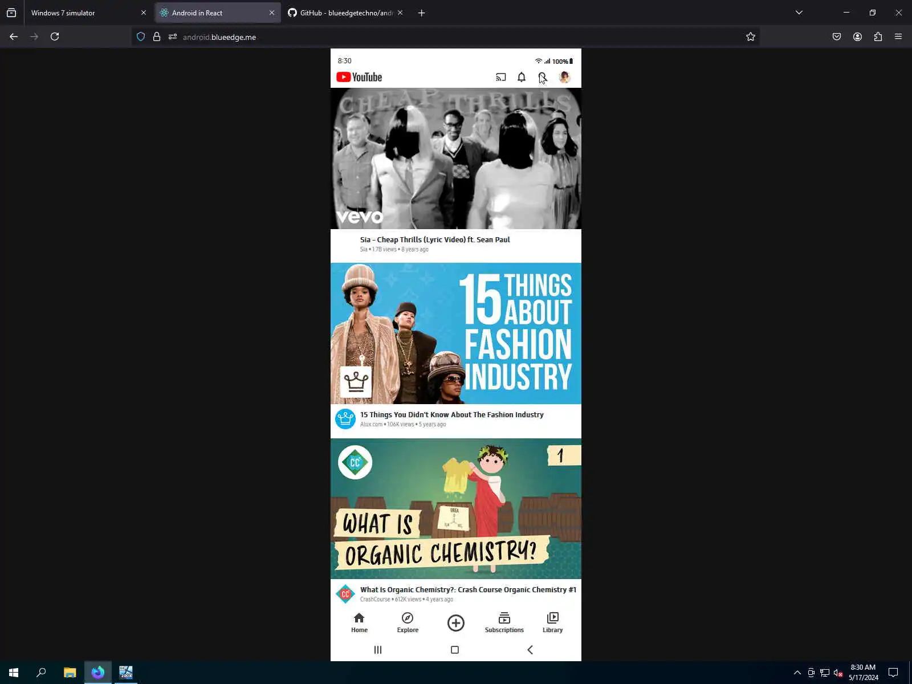Click 'CrashCourse • 612K views • 4 years ago' text

point(406,599)
